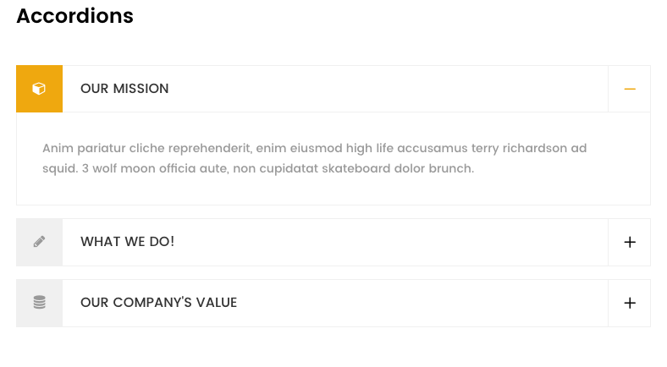Open the OUR COMPANY'S VALUE accordion title

158,303
